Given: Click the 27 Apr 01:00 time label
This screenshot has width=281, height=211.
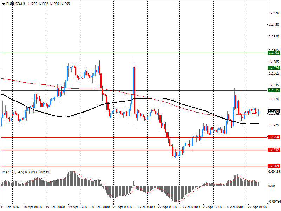Looking at the screenshot, I should (257, 207).
